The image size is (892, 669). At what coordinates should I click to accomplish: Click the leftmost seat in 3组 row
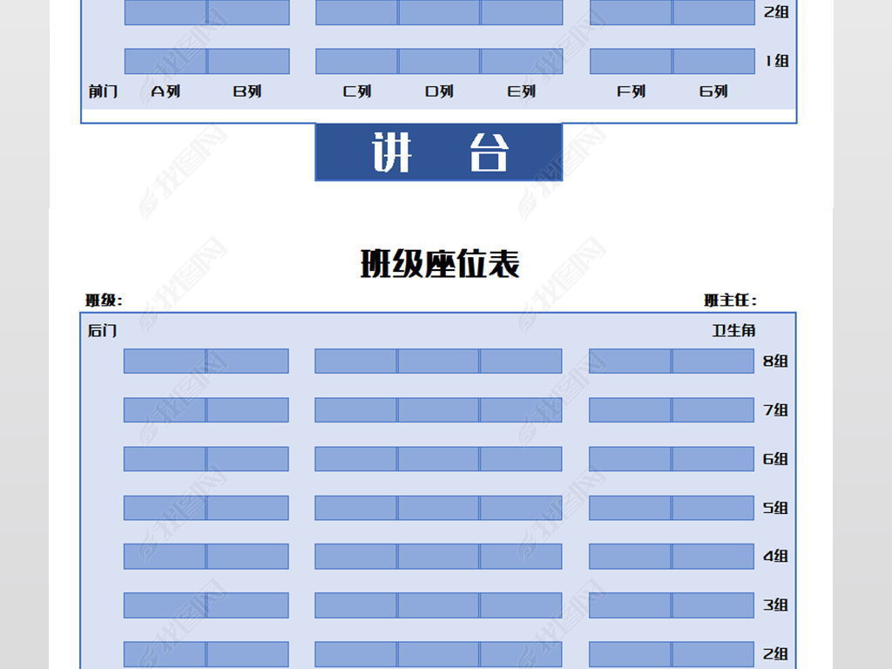[x=165, y=605]
